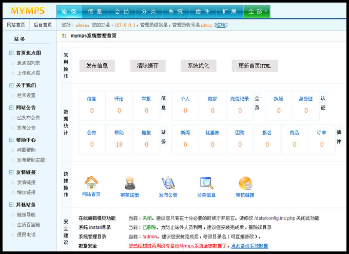The image size is (349, 254).
Task: Open the 公告 statistics link
Action: 91,133
